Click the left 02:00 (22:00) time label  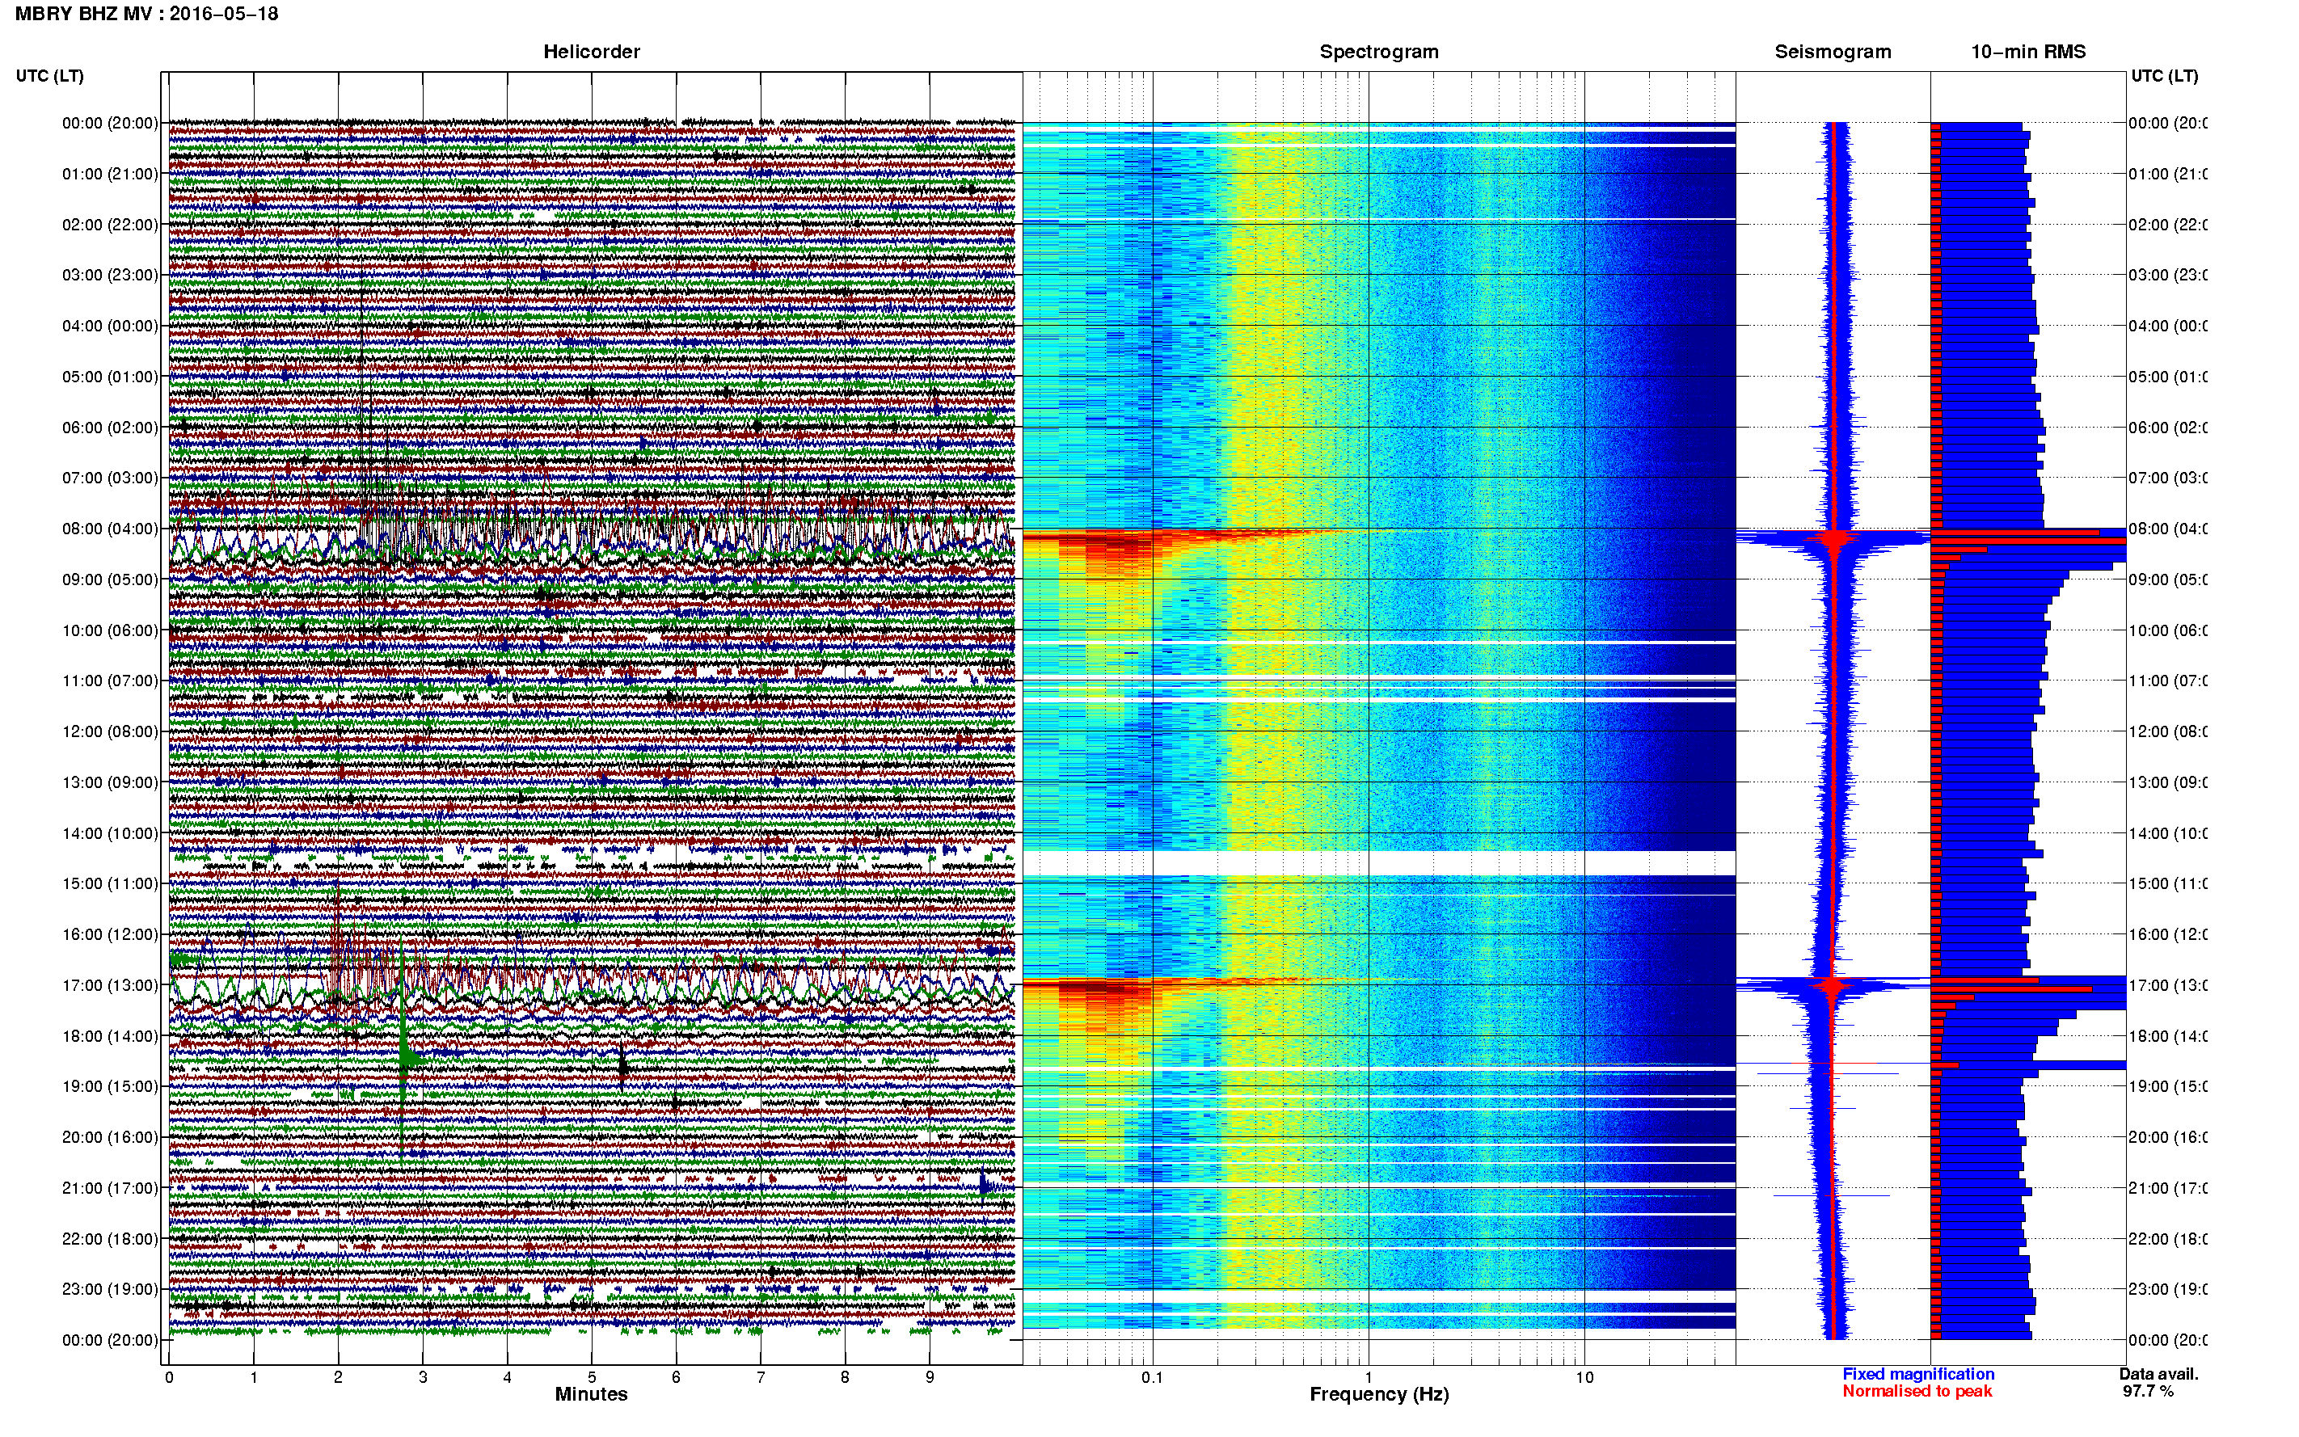(110, 225)
